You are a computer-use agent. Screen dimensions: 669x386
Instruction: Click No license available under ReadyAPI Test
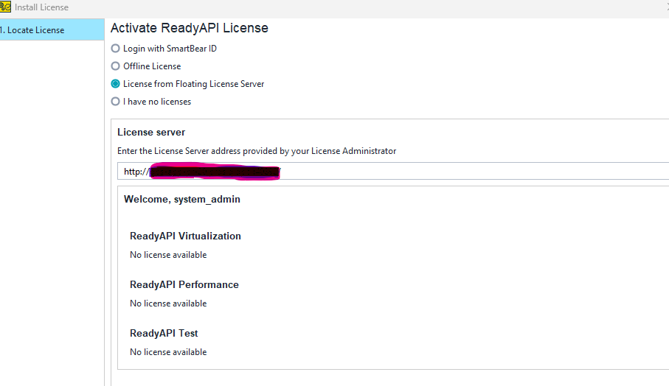[168, 352]
